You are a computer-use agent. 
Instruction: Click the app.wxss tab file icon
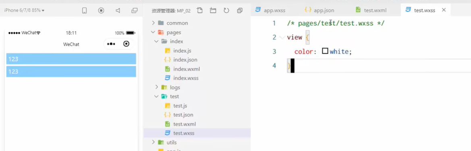point(258,10)
